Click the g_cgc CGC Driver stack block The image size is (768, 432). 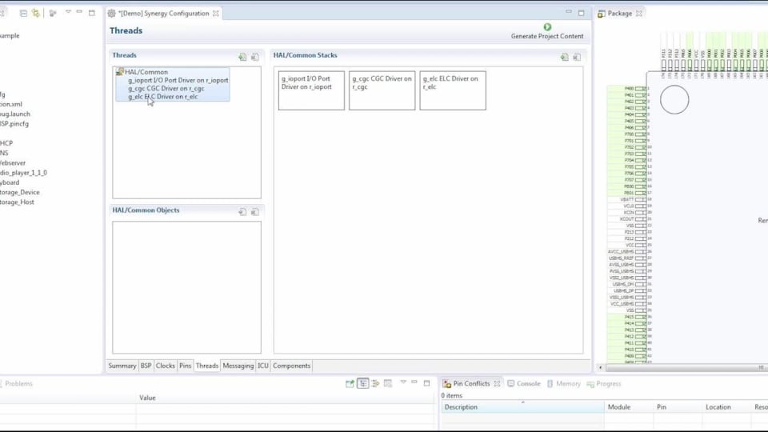(x=382, y=90)
